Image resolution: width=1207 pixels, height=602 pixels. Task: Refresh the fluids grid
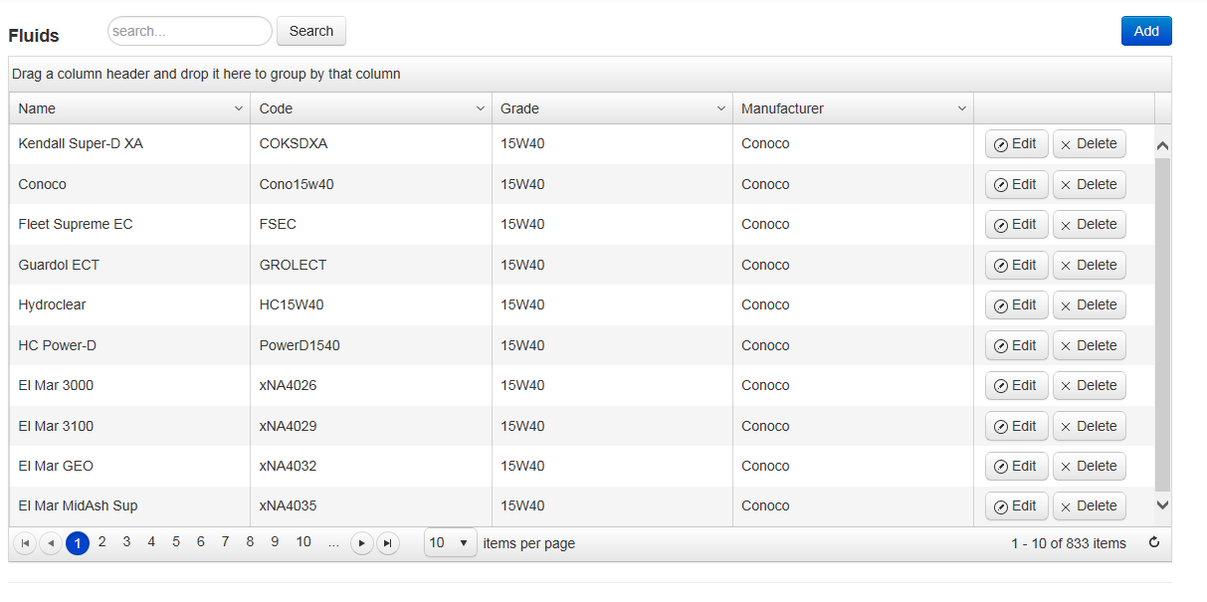(1154, 543)
